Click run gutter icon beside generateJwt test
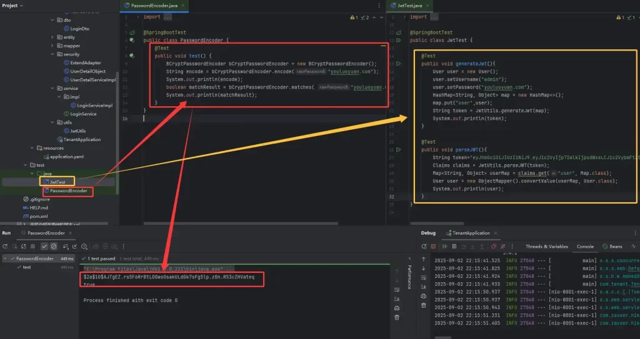This screenshot has height=339, width=640. 399,64
